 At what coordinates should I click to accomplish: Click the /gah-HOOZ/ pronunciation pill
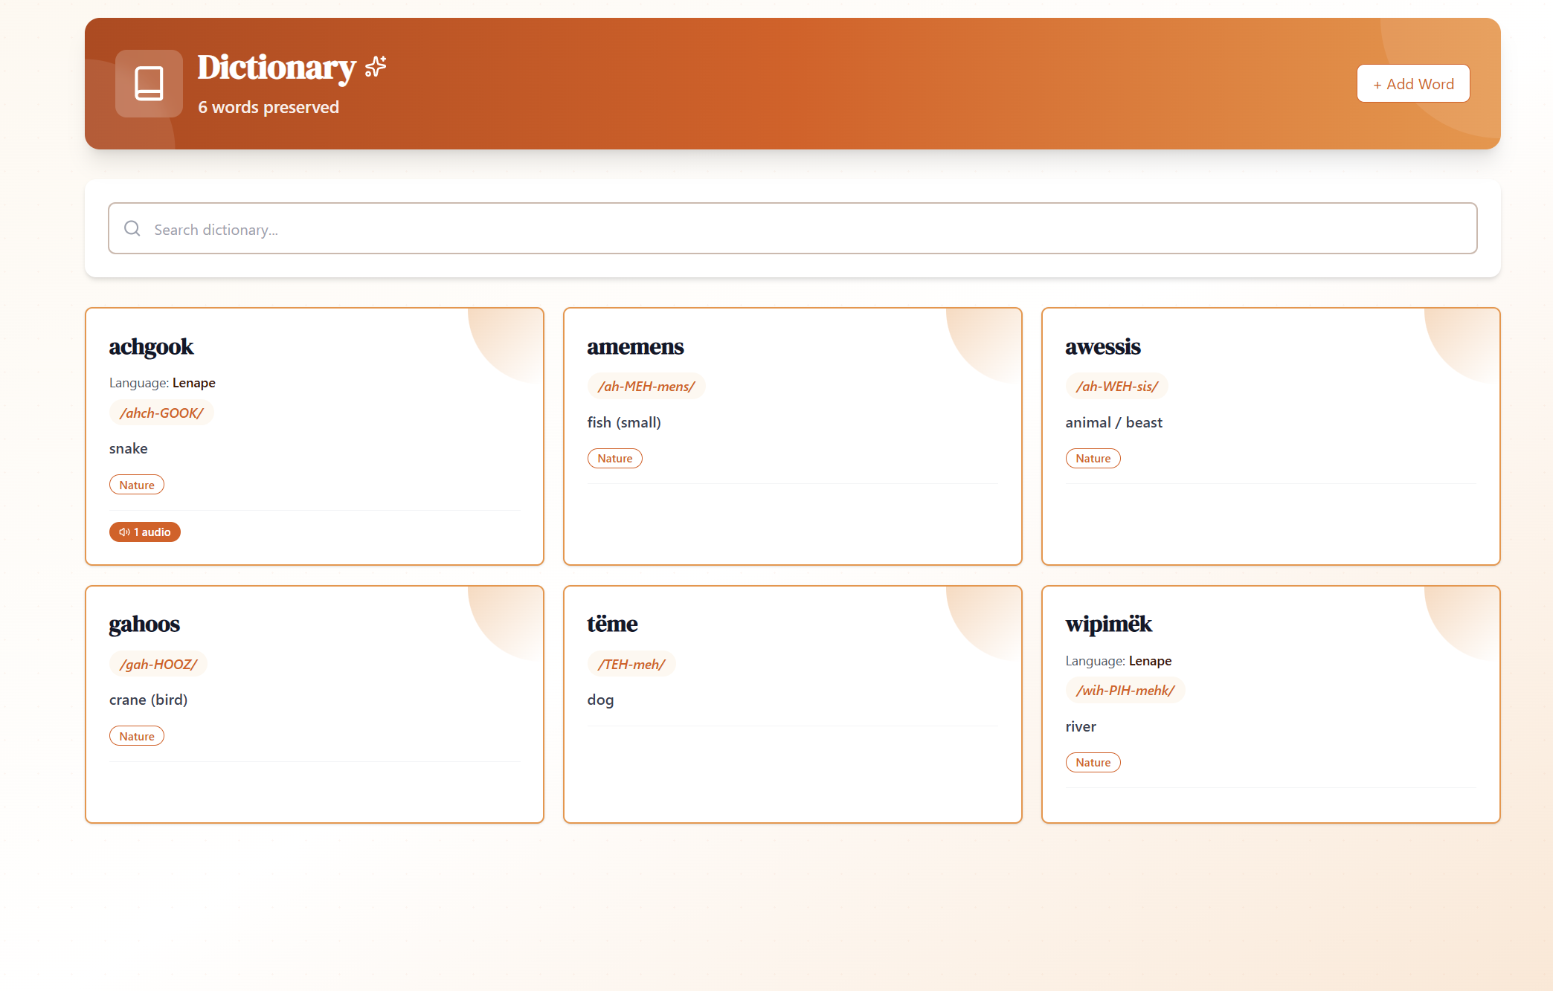tap(158, 663)
